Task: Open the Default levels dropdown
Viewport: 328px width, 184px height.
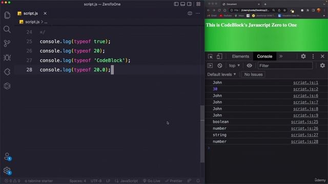Action: [x=221, y=75]
